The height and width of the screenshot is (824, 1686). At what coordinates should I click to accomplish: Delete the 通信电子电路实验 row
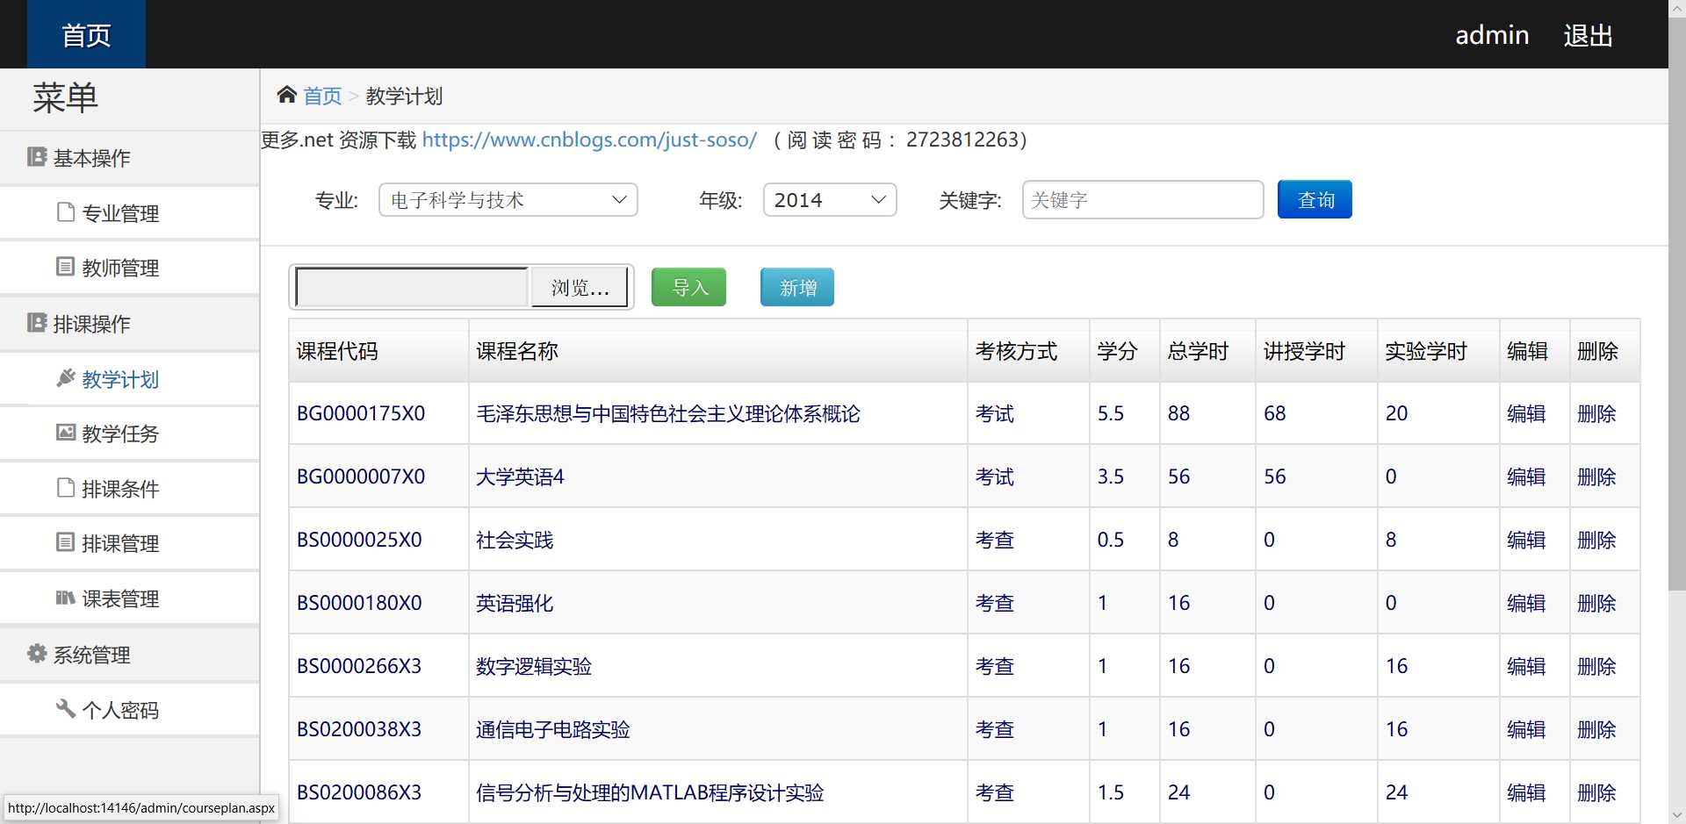pos(1596,729)
